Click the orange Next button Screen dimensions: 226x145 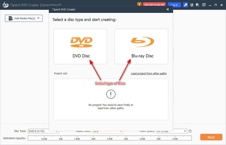click(211, 137)
